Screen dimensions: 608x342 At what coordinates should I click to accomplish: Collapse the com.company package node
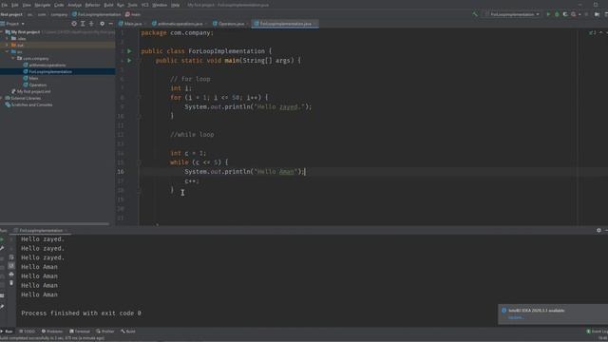pos(12,59)
